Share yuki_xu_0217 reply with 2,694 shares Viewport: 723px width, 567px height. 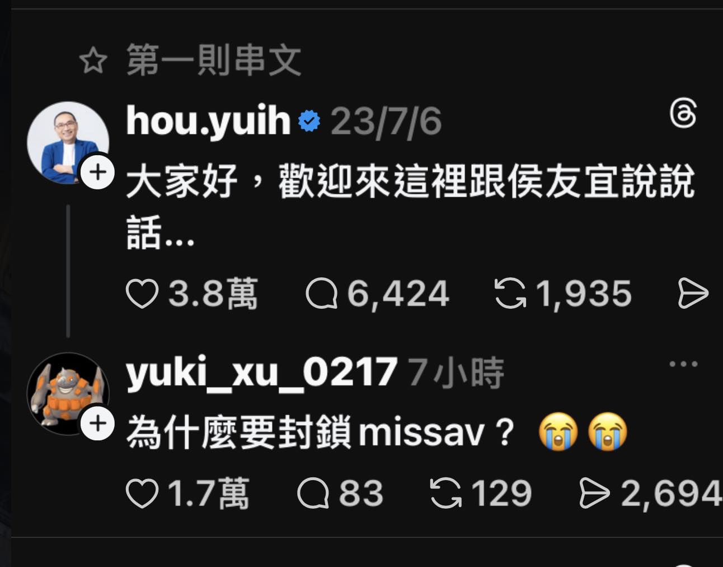point(594,493)
